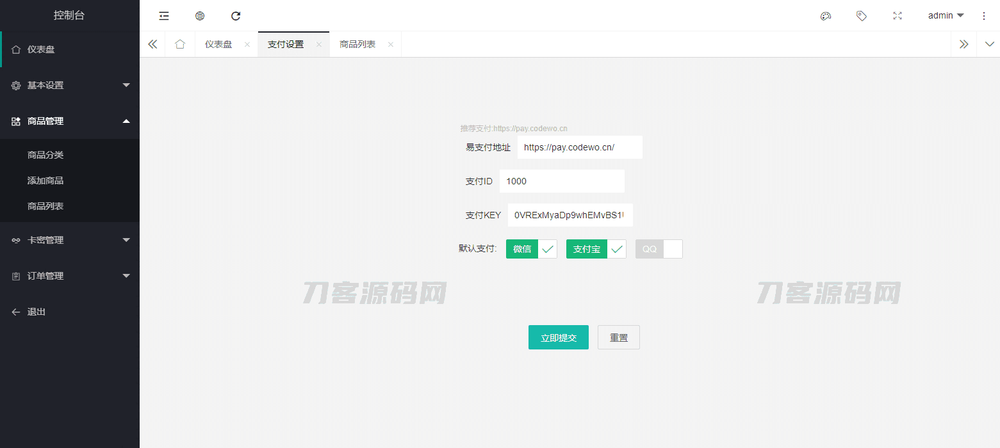Click the 仪表盘 home icon in sidebar
1000x448 pixels.
[x=16, y=49]
